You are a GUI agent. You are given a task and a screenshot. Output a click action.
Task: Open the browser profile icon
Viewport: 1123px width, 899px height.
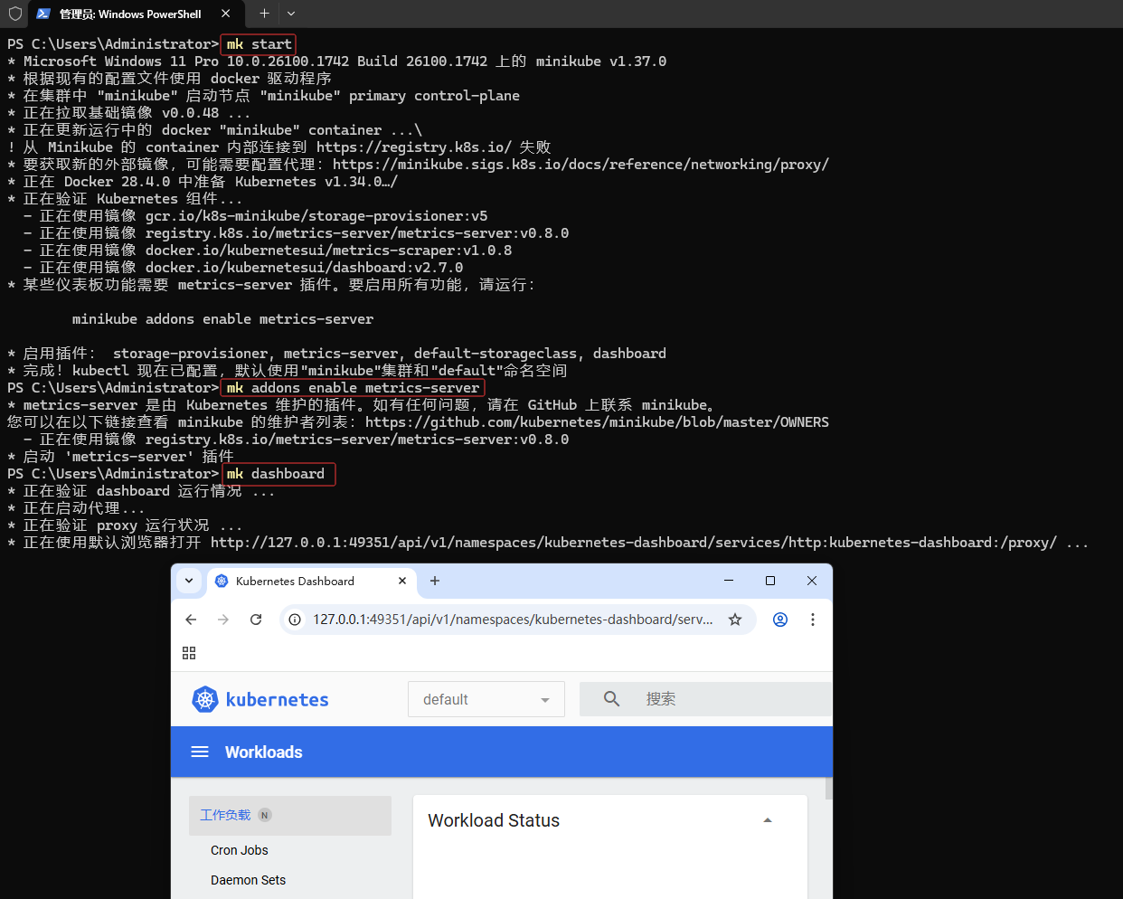[x=780, y=620]
